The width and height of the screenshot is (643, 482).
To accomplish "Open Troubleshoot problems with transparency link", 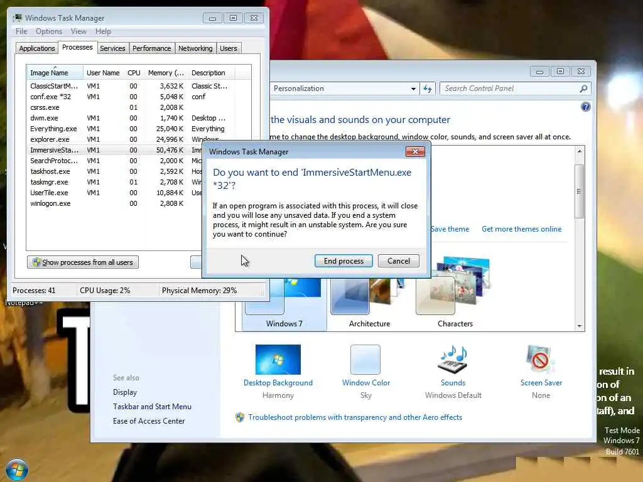I will click(355, 417).
